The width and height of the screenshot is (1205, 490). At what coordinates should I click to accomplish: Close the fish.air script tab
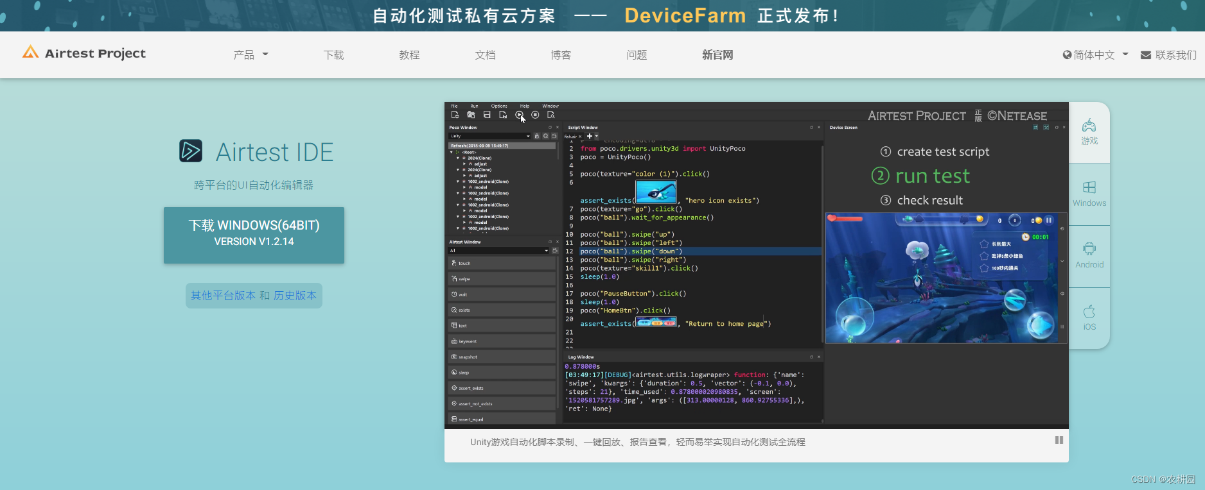[580, 137]
